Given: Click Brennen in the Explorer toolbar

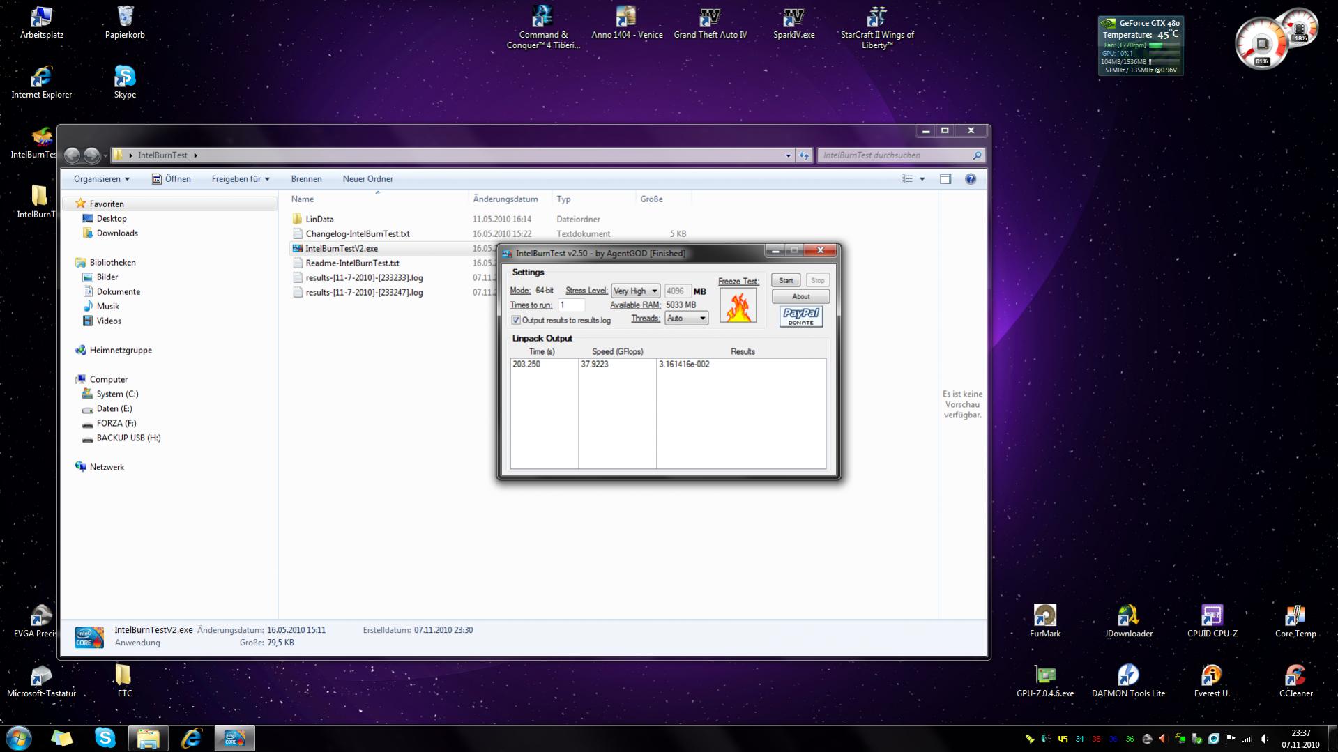Looking at the screenshot, I should tap(306, 179).
